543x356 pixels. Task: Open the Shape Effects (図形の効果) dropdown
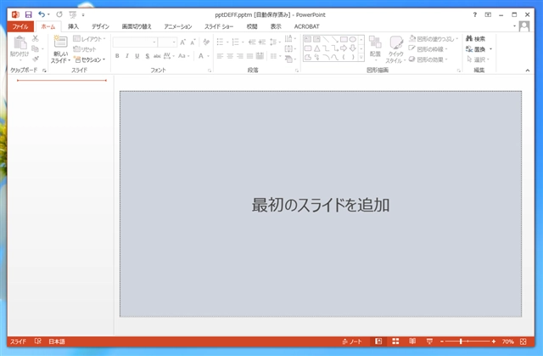tap(428, 59)
